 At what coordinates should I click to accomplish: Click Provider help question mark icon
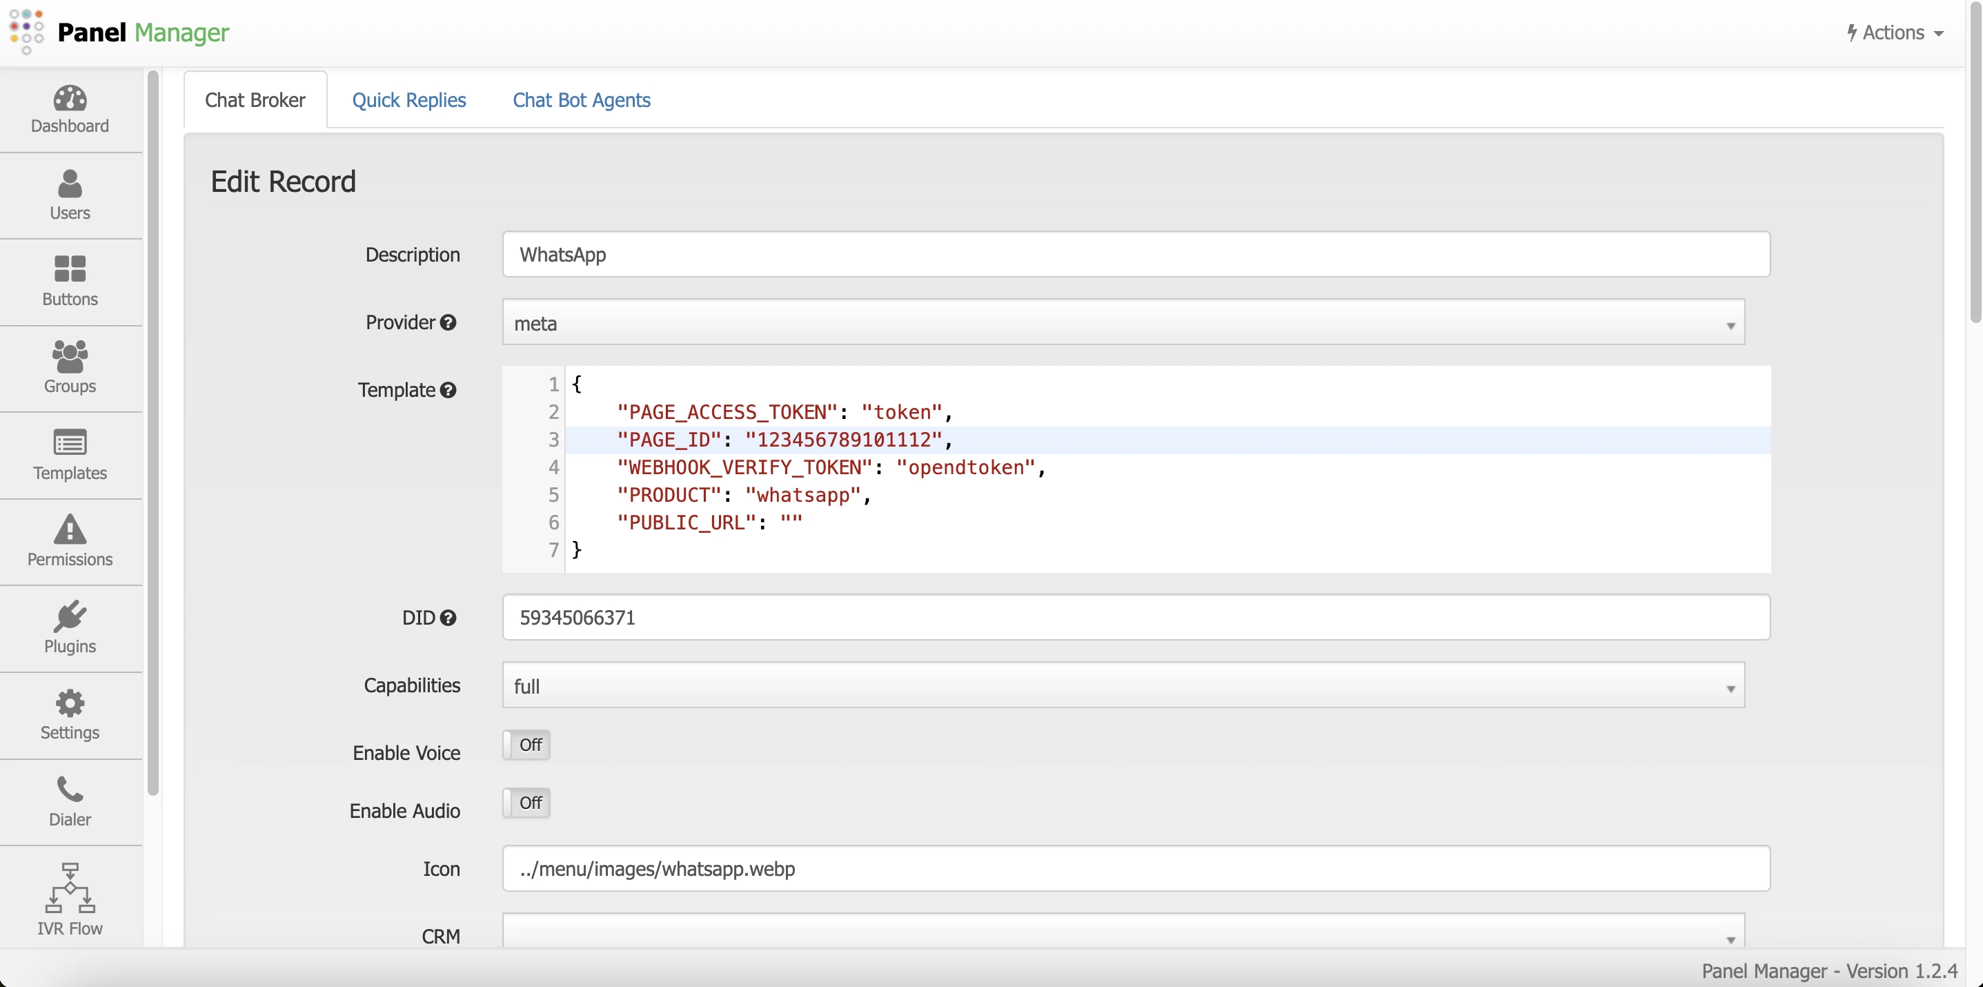pyautogui.click(x=448, y=322)
